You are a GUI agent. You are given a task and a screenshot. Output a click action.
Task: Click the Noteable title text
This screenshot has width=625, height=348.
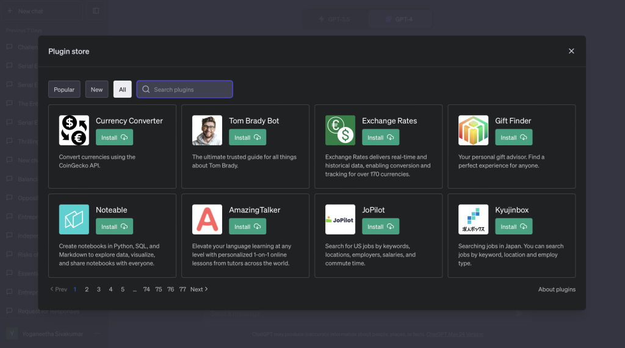click(x=112, y=210)
